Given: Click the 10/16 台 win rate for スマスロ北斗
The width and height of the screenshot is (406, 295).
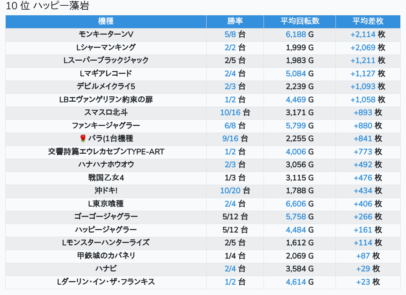Looking at the screenshot, I should (x=235, y=113).
